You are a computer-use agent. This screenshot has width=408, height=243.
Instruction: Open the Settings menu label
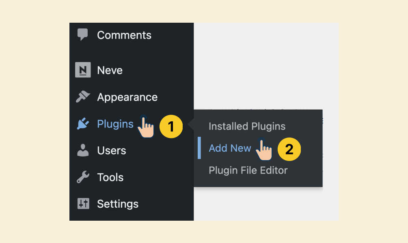coord(118,204)
